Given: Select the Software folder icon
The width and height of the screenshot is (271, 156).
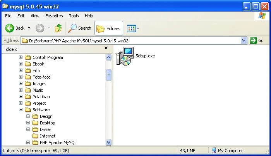Looking at the screenshot, I should [x=28, y=109].
